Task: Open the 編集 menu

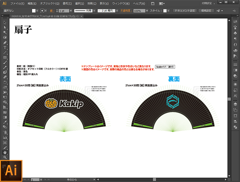Action: 32,3
